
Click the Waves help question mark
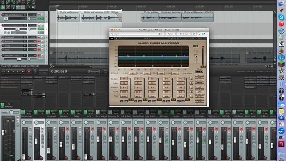[206, 38]
